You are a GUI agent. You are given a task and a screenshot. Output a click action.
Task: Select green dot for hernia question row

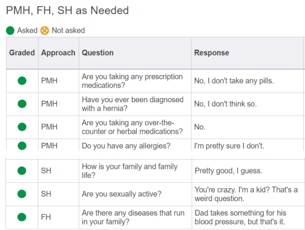point(22,103)
